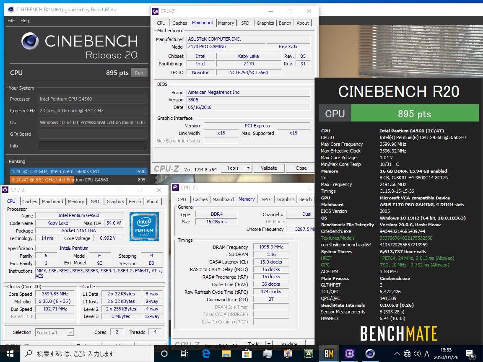The height and width of the screenshot is (362, 483).
Task: Open network status in system tray
Action: 407,354
